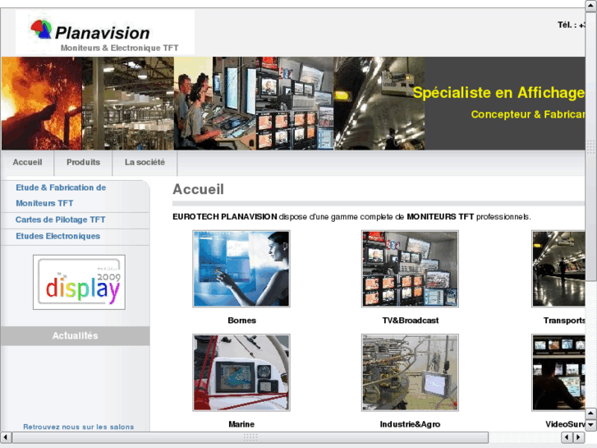Click the Moniteurs & Electronique TFT tagline
Image resolution: width=597 pixels, height=448 pixels.
(120, 48)
